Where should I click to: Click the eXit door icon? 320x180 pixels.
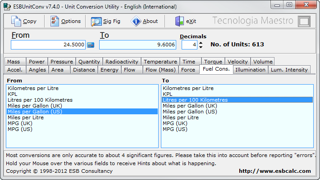(179, 21)
